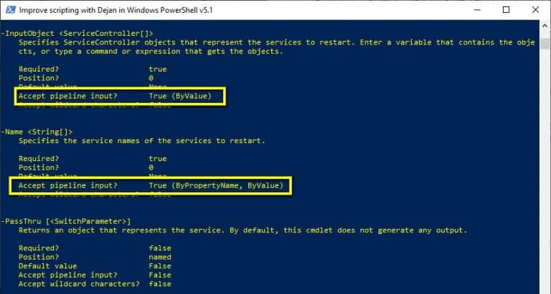Click PassThru Default value False
The image size is (551, 294).
tap(95, 266)
